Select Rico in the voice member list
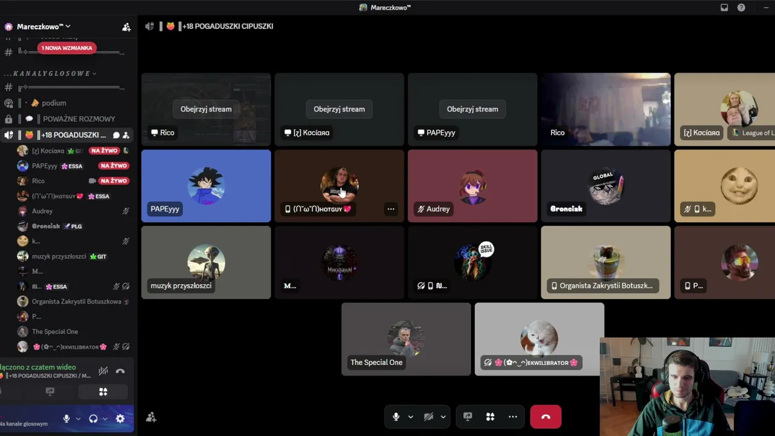 click(x=38, y=181)
